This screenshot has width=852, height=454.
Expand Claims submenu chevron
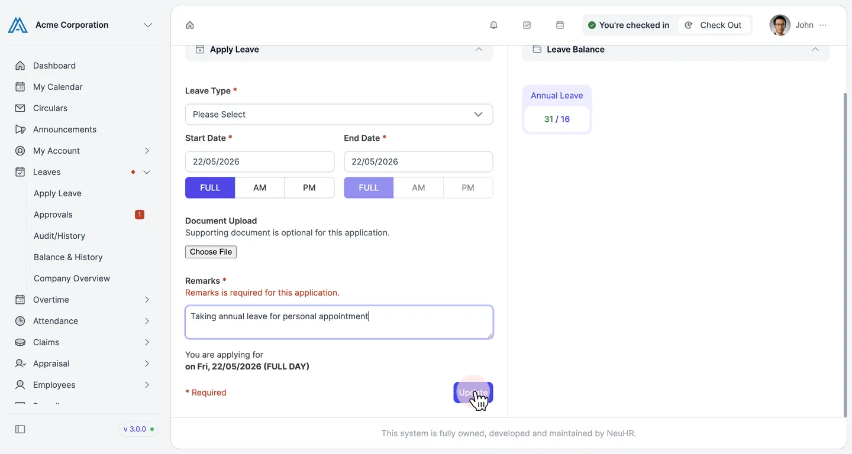coord(147,342)
